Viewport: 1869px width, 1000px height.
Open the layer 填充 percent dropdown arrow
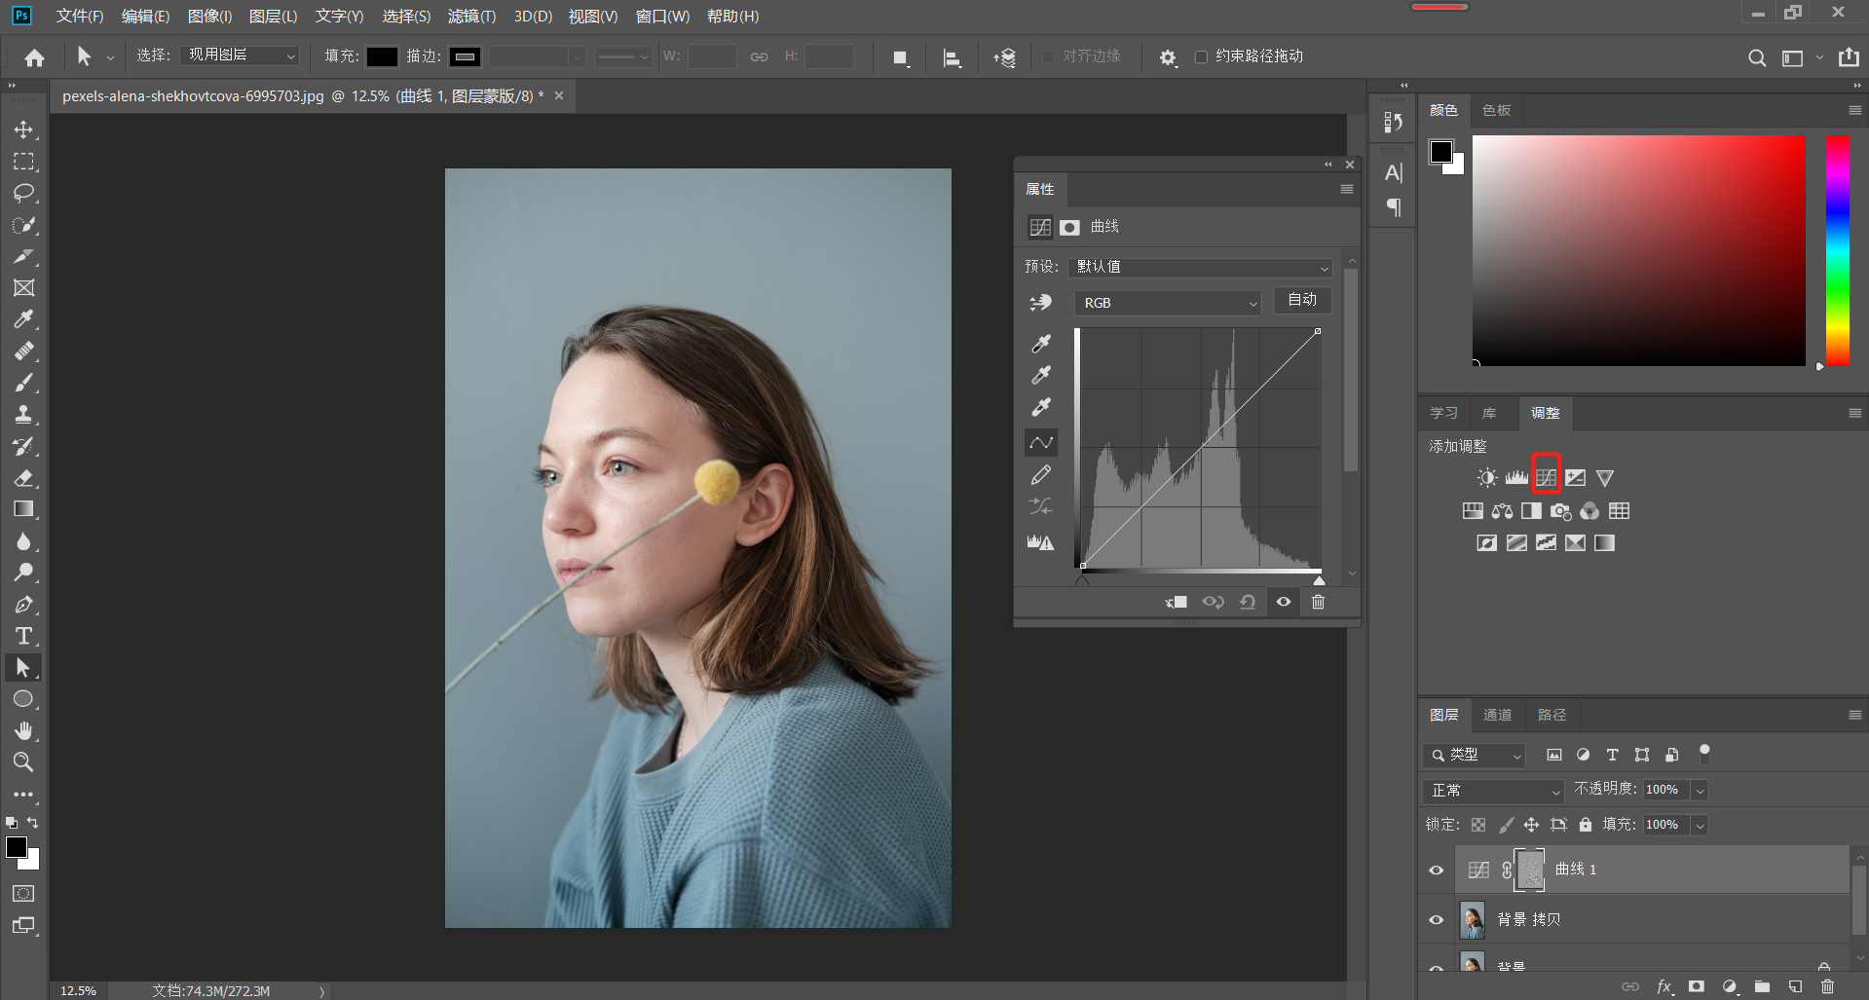pos(1700,825)
